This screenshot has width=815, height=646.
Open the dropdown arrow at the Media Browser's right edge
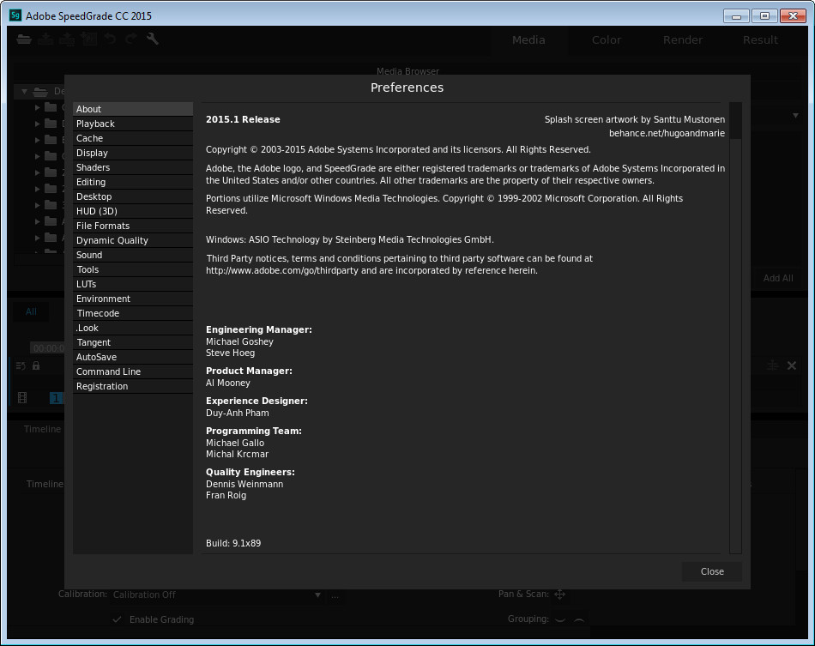point(795,115)
